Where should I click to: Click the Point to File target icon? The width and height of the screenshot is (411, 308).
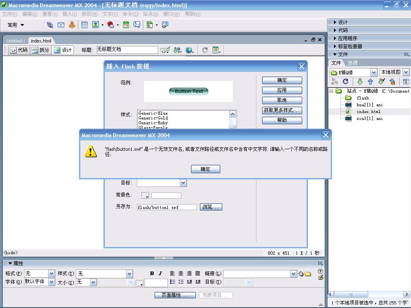pos(301,274)
